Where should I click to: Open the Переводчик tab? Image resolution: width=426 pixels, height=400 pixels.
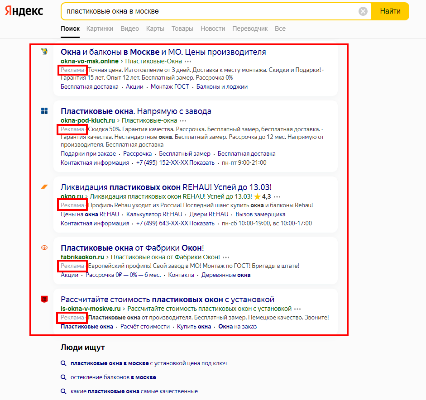tap(250, 29)
